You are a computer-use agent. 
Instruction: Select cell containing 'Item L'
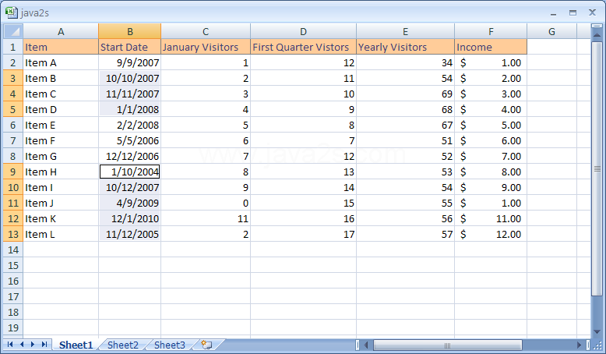point(61,234)
